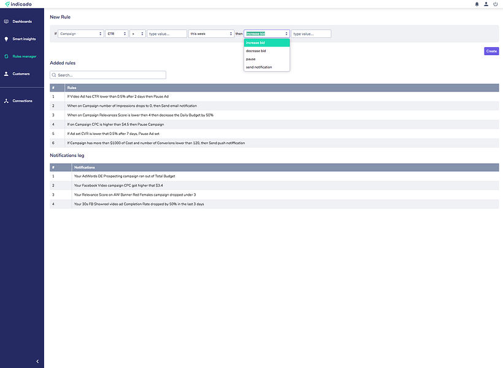
Task: Focus the Added rules search field
Action: (x=108, y=75)
